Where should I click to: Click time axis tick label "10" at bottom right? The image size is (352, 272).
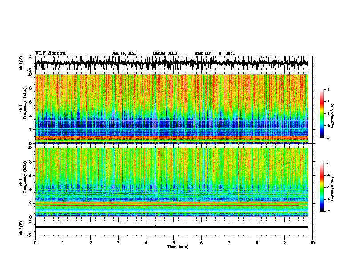tap(312, 243)
